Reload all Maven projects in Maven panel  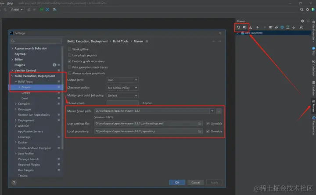pos(239,27)
